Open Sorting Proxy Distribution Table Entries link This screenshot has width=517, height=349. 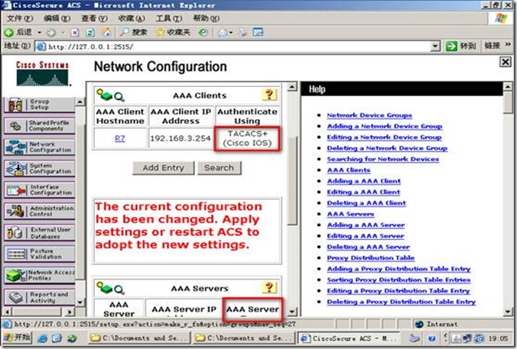point(398,280)
